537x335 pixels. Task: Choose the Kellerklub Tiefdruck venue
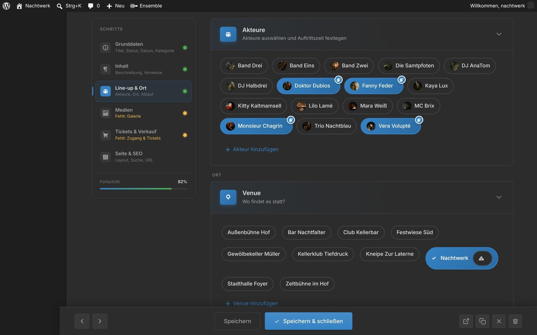[323, 254]
